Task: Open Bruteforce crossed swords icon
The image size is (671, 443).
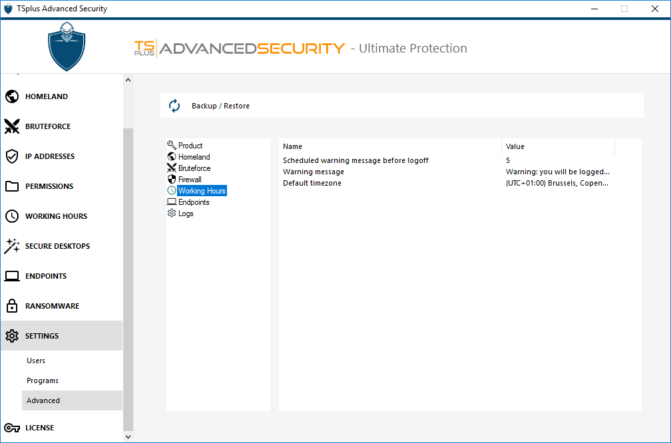Action: [x=11, y=126]
